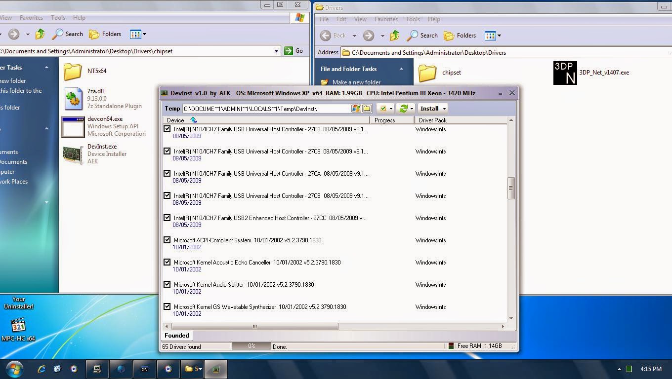Select the devcon64.exe file icon

click(x=73, y=127)
